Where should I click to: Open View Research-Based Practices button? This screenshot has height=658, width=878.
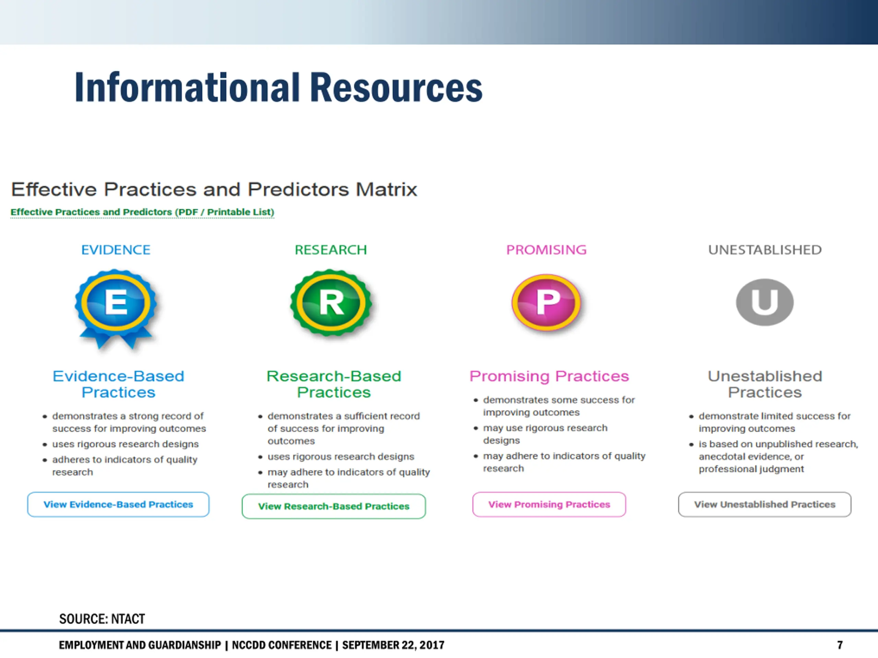(x=334, y=506)
